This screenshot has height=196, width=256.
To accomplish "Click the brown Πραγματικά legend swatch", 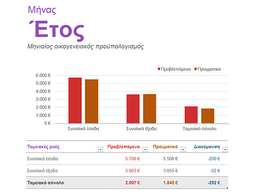I will pos(195,69).
